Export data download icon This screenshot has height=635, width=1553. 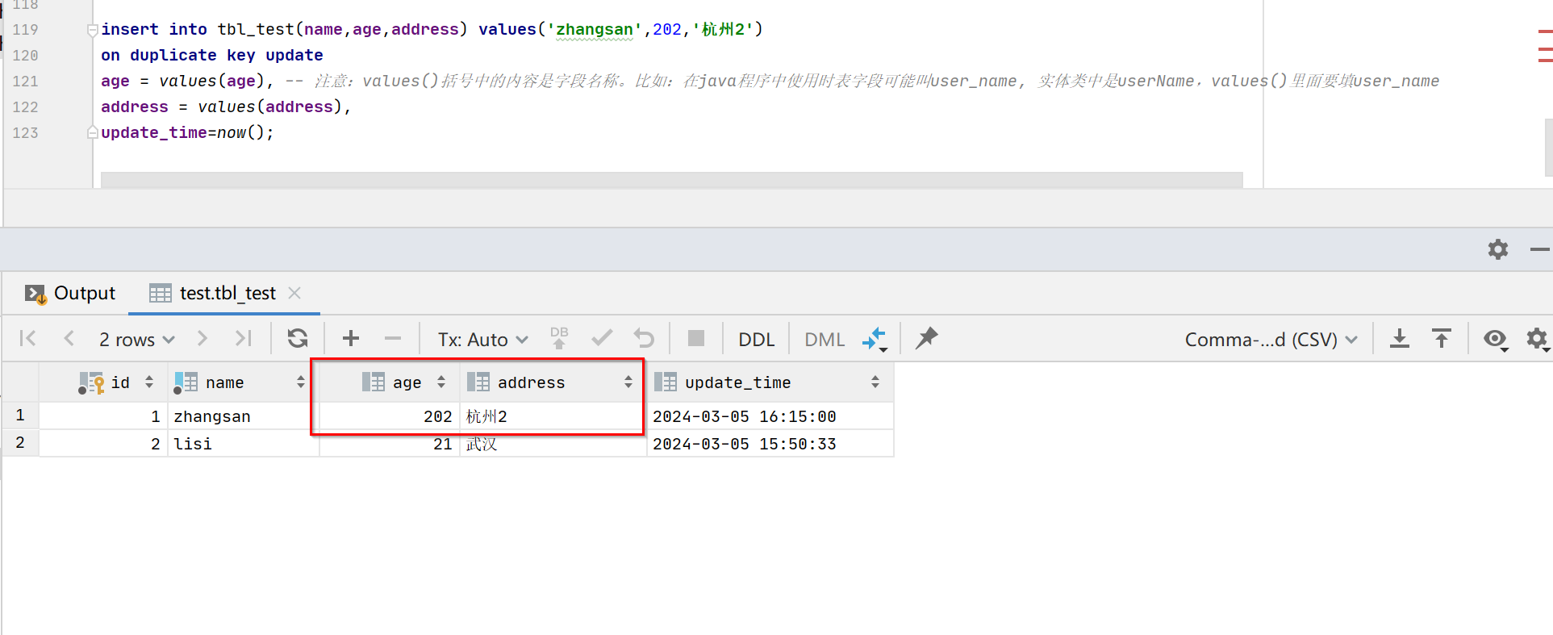[x=1400, y=338]
